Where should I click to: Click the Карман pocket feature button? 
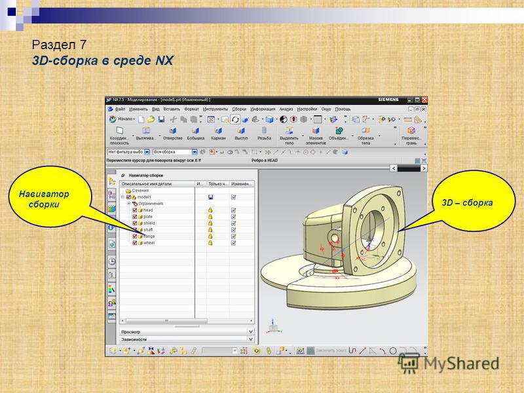218,134
